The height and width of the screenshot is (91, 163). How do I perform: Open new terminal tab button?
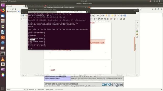pos(87,12)
